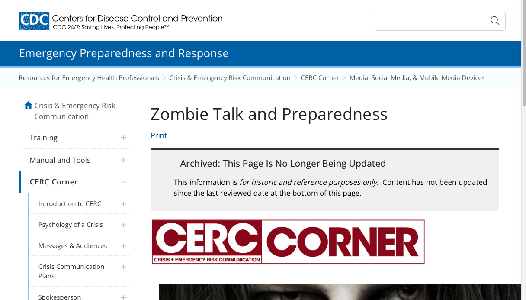Click the home icon beside Crisis & Emergency Risk Communication
The width and height of the screenshot is (526, 300).
tap(29, 105)
